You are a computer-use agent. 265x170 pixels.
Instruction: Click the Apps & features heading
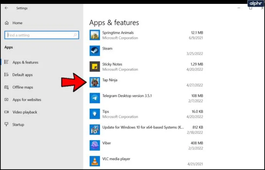[x=114, y=23]
